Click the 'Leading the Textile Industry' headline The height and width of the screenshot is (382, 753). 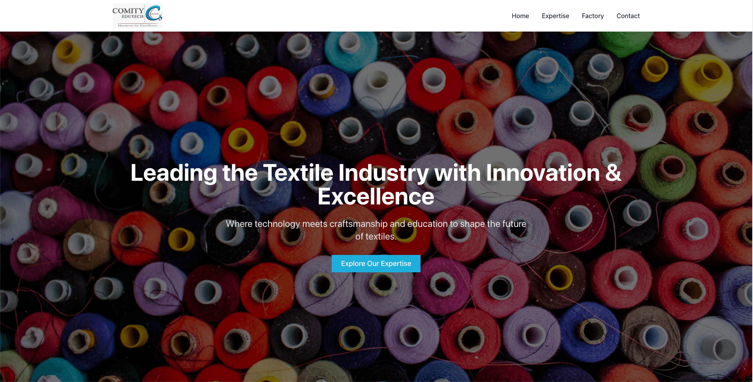point(376,184)
